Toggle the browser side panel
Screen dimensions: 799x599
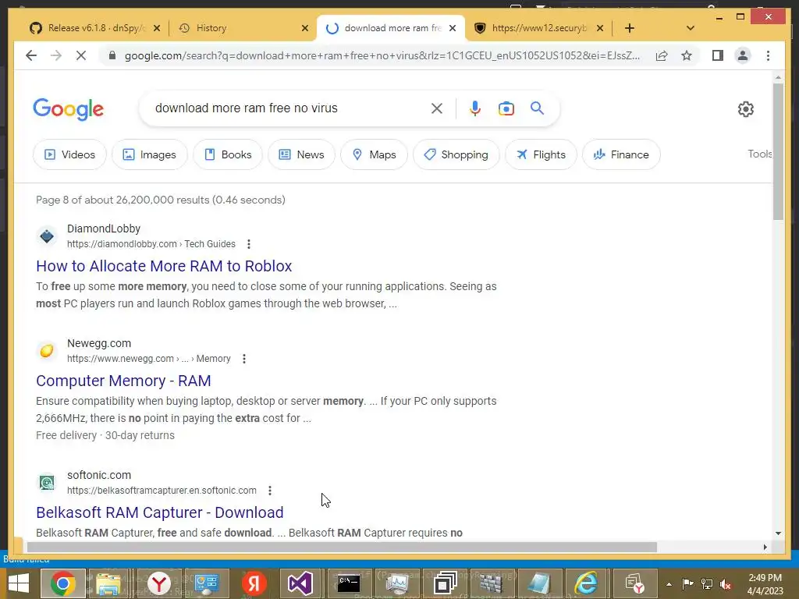pyautogui.click(x=718, y=55)
